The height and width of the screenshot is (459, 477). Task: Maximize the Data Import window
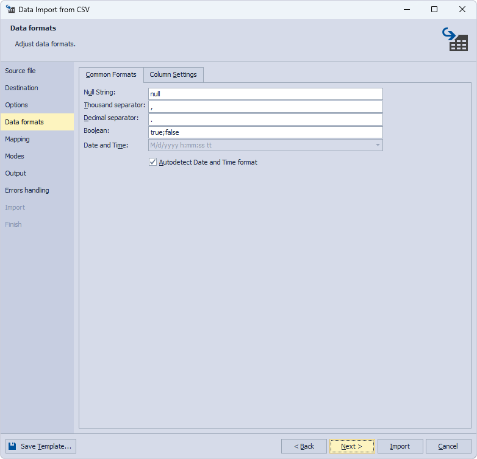pyautogui.click(x=434, y=9)
